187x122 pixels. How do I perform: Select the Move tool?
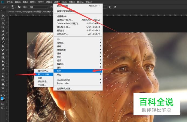click(3, 16)
